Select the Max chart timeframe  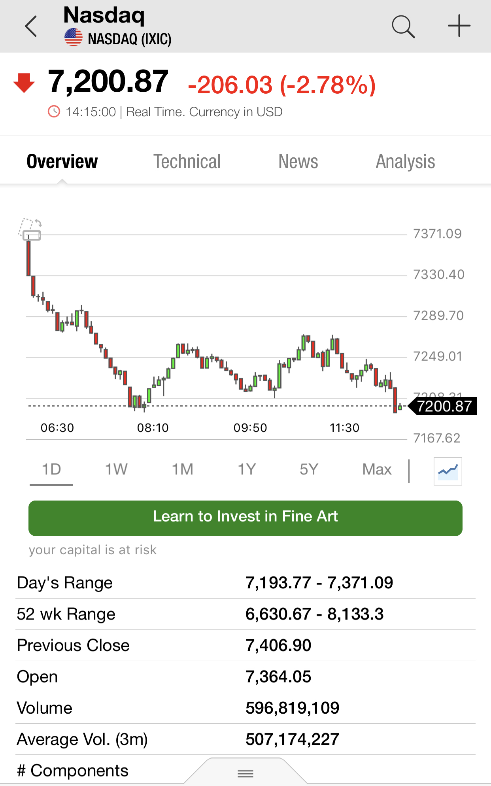coord(377,470)
